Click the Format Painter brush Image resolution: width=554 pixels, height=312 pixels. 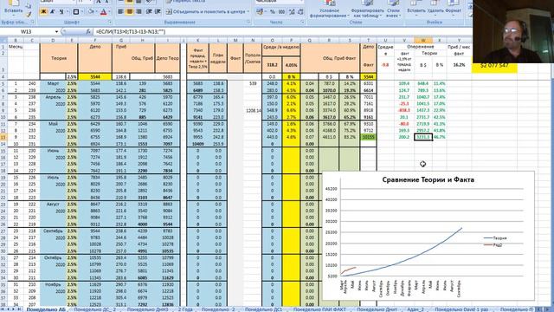click(29, 14)
